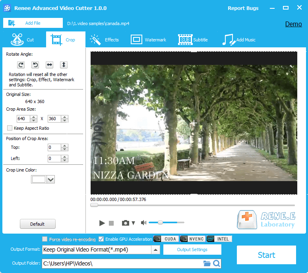Toggle Force video re-encoding checkbox
308x273 pixels.
(45, 239)
